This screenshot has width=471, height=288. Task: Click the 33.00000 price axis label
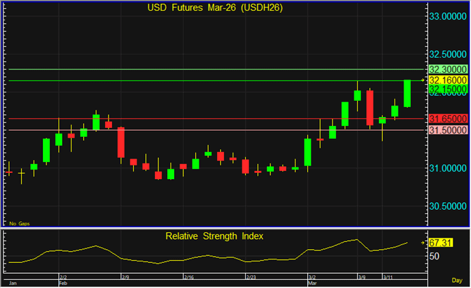(448, 16)
